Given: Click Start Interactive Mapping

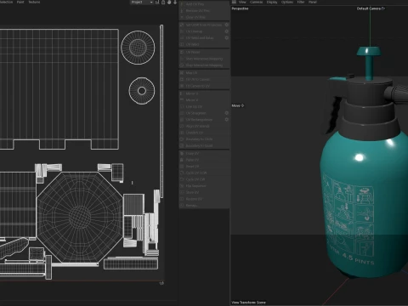Looking at the screenshot, I should pyautogui.click(x=204, y=59).
